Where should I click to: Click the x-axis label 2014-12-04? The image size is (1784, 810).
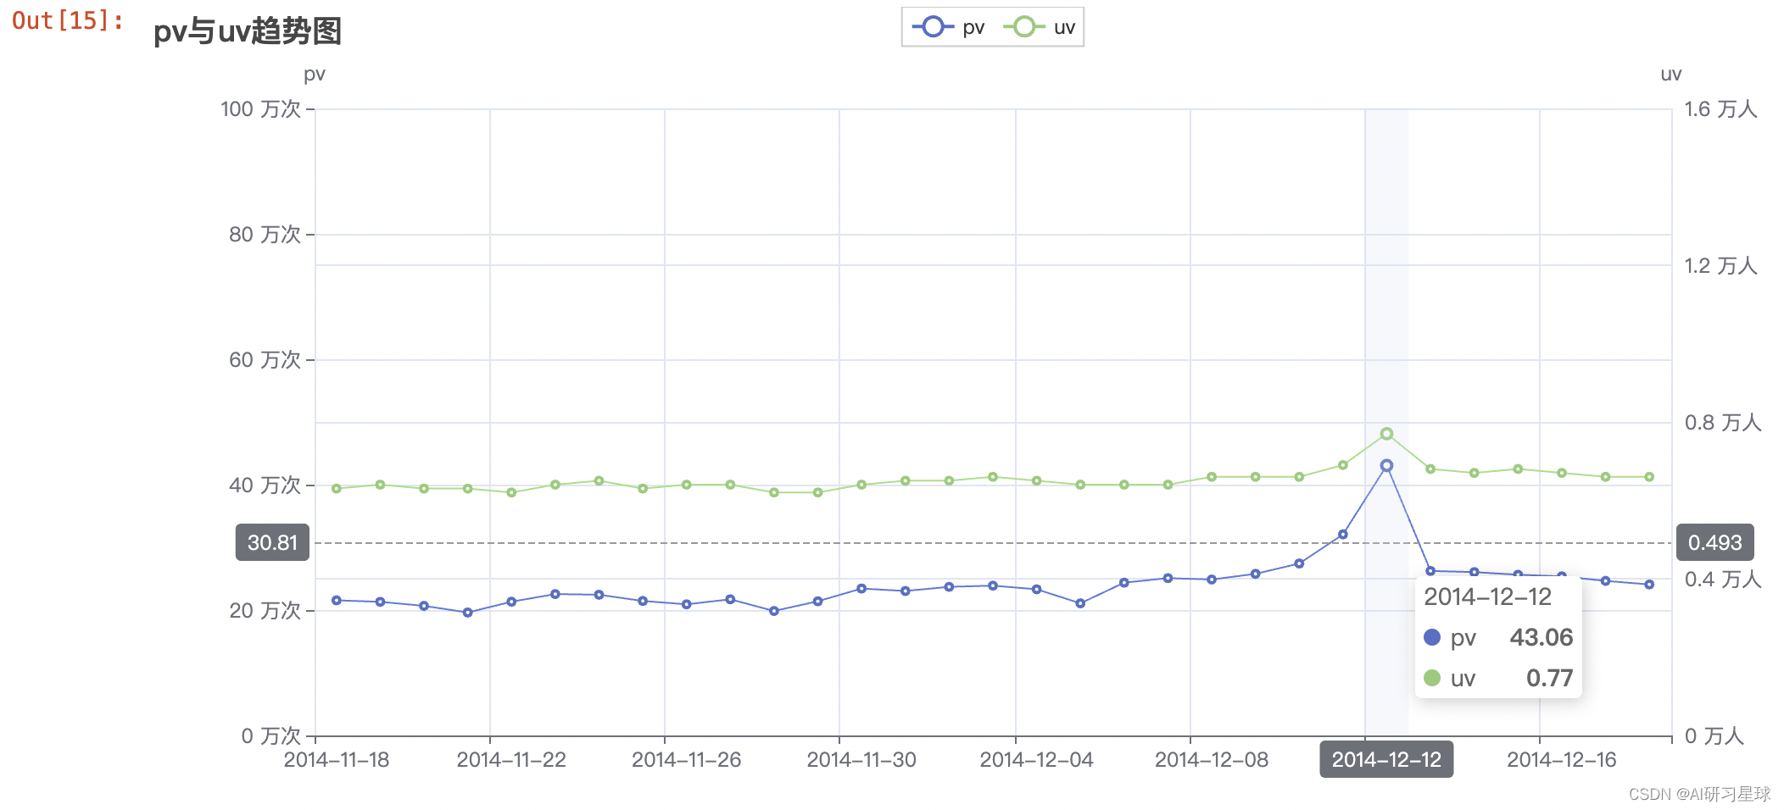coord(1036,760)
